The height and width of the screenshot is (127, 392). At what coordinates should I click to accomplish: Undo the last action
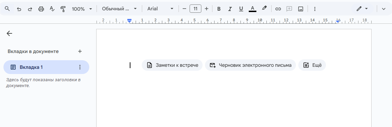point(19,9)
